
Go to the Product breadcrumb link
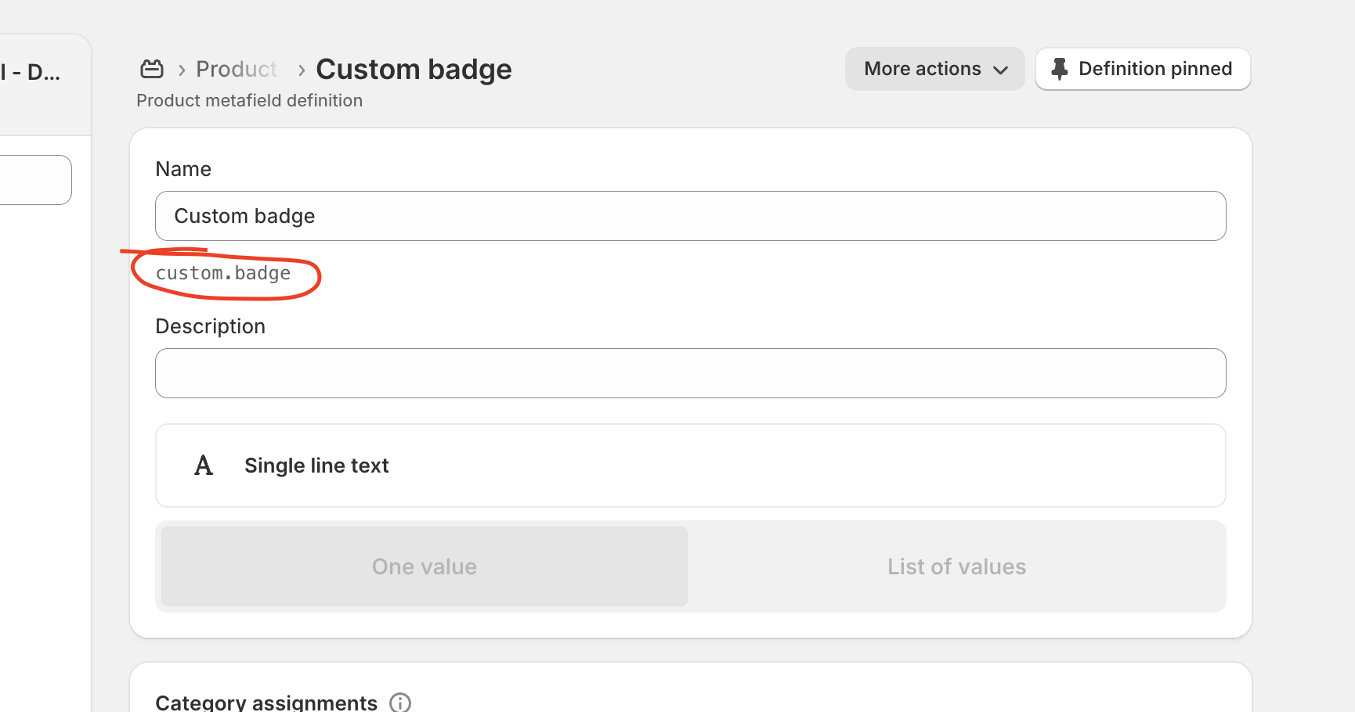pos(237,69)
